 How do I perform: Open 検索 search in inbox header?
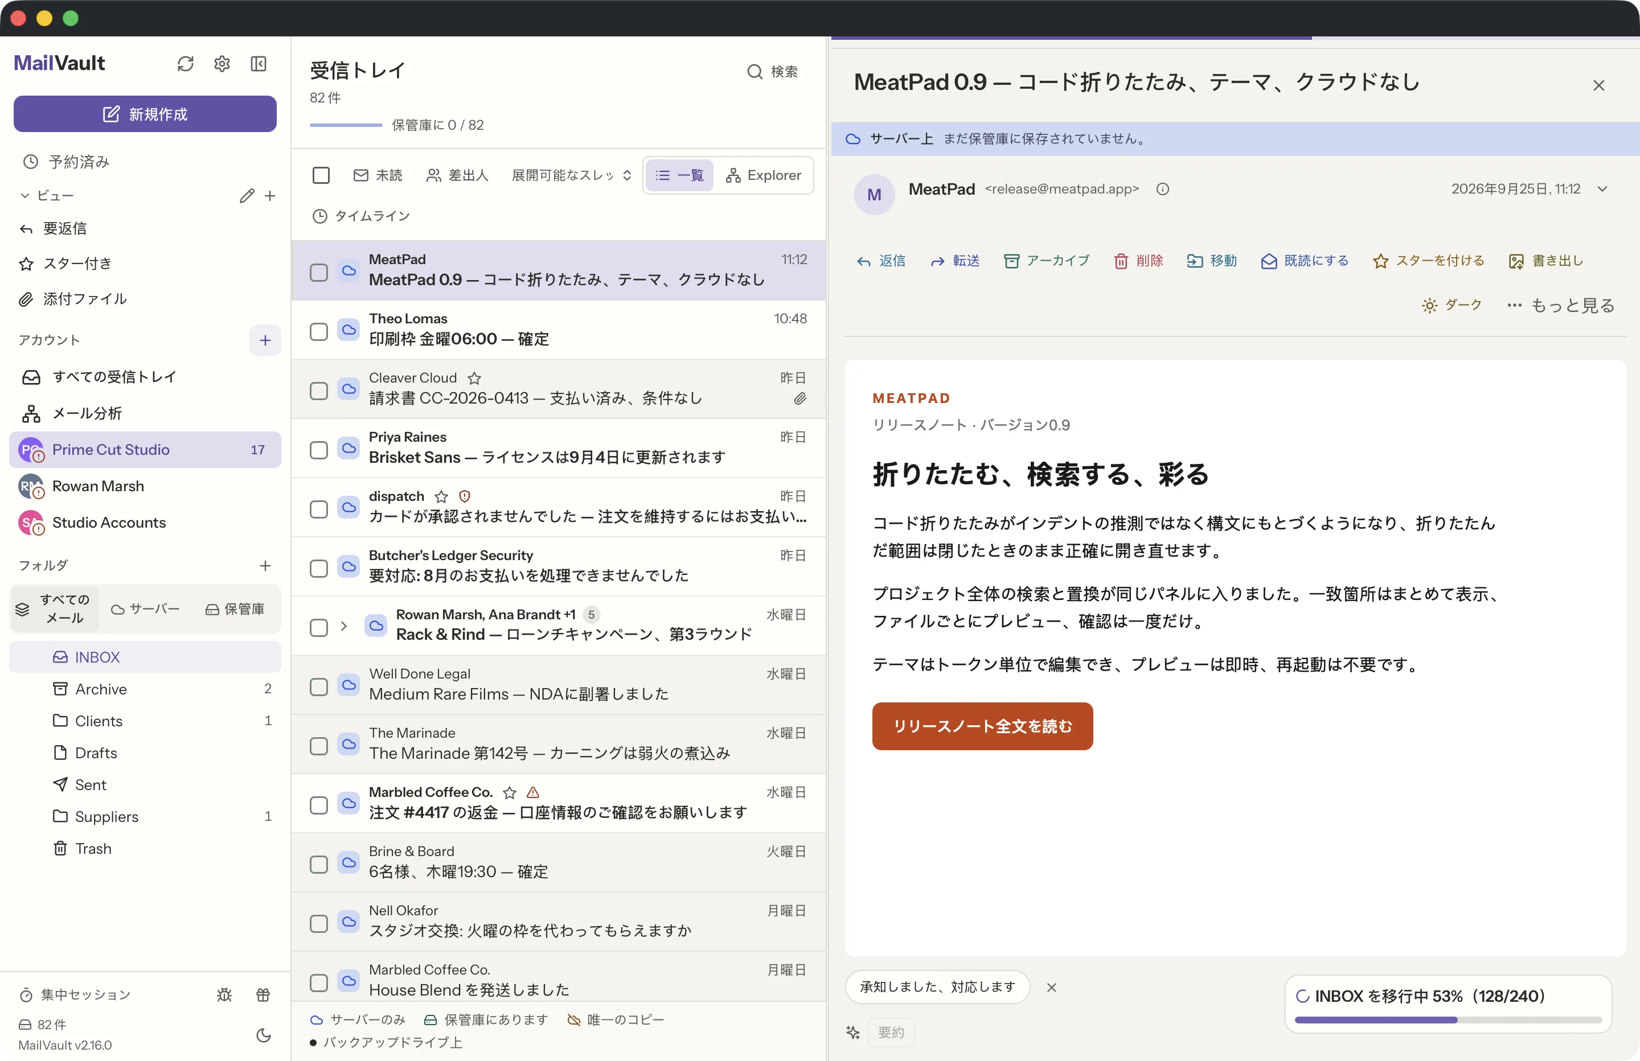point(773,72)
